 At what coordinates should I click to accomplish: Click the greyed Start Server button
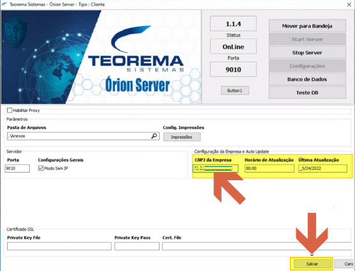coord(307,39)
